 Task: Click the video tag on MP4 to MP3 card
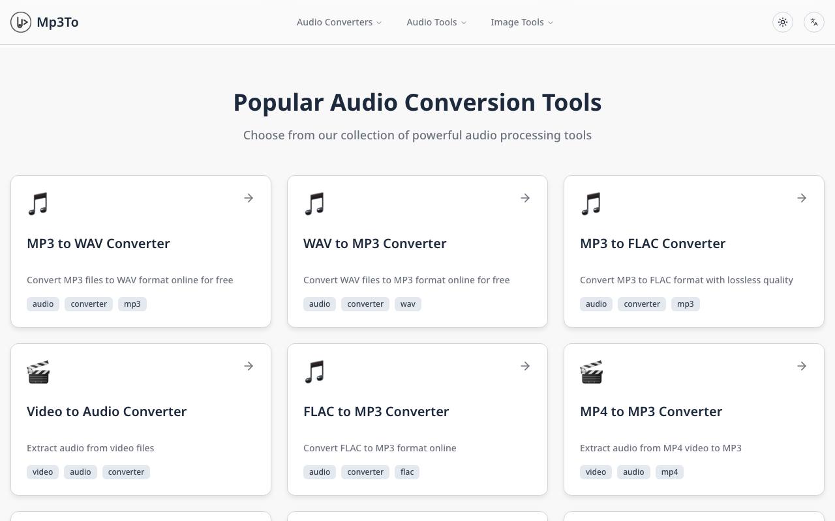(x=596, y=472)
